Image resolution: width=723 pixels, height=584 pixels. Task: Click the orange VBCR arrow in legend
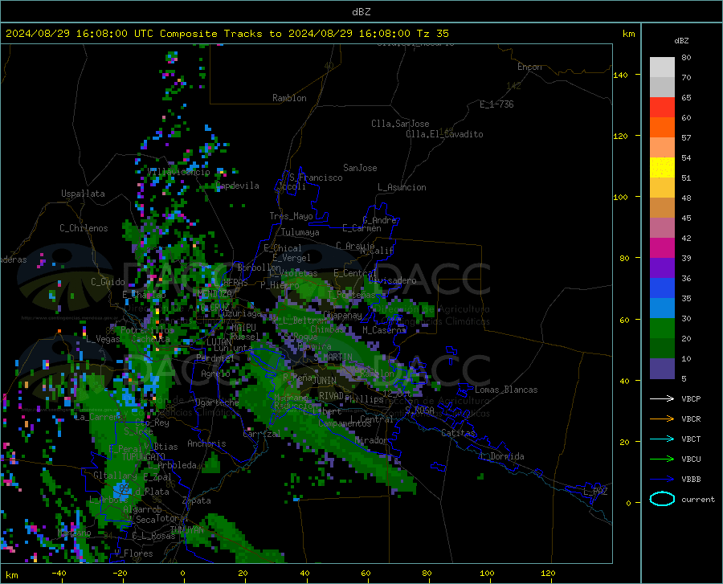click(x=662, y=419)
